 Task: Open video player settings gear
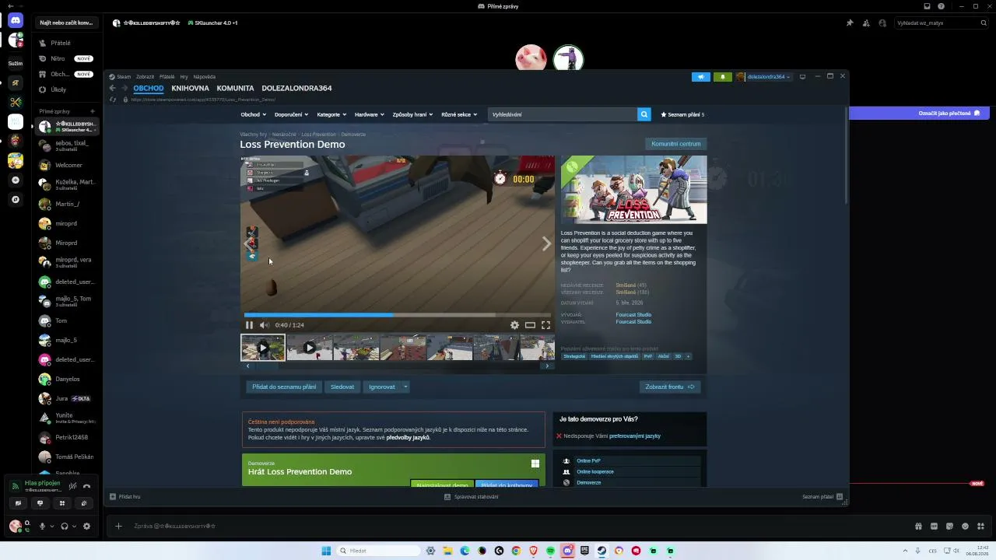click(x=514, y=325)
